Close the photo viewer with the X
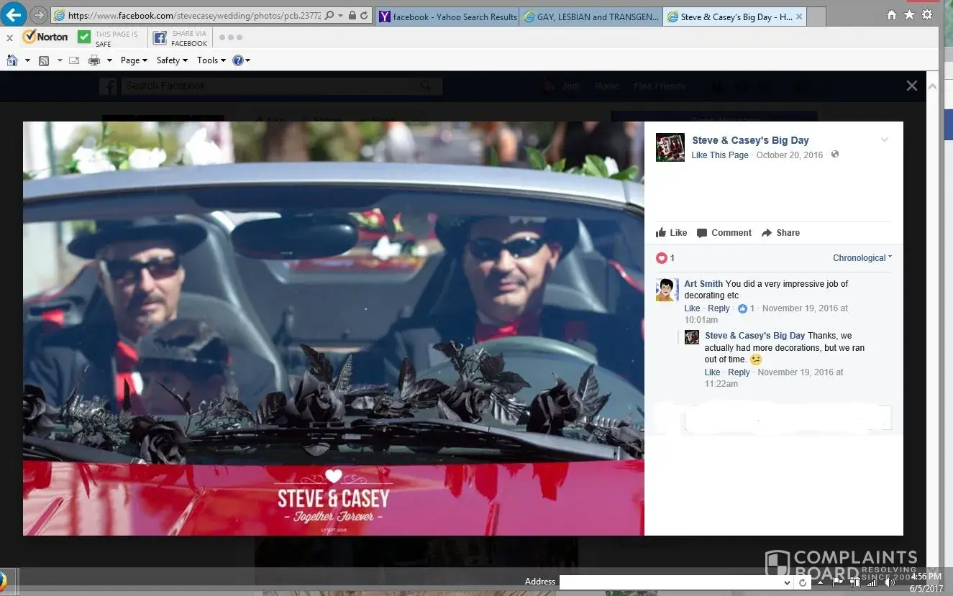This screenshot has height=596, width=953. pyautogui.click(x=911, y=86)
